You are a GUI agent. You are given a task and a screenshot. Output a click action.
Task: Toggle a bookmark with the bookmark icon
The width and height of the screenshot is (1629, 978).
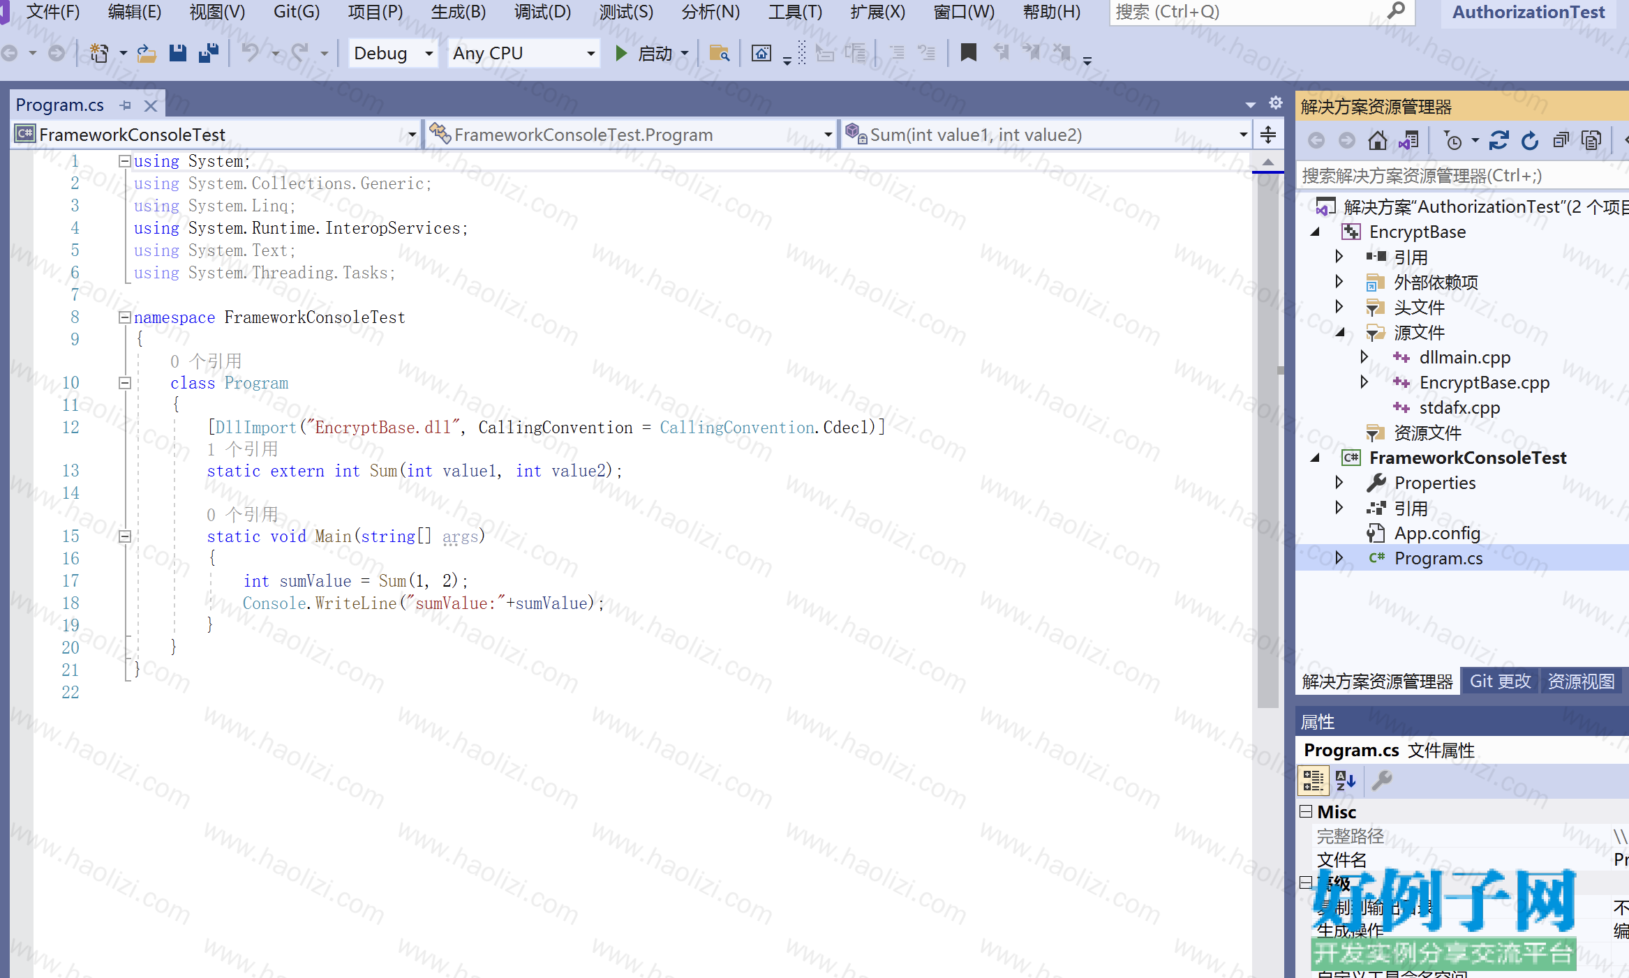click(x=968, y=53)
